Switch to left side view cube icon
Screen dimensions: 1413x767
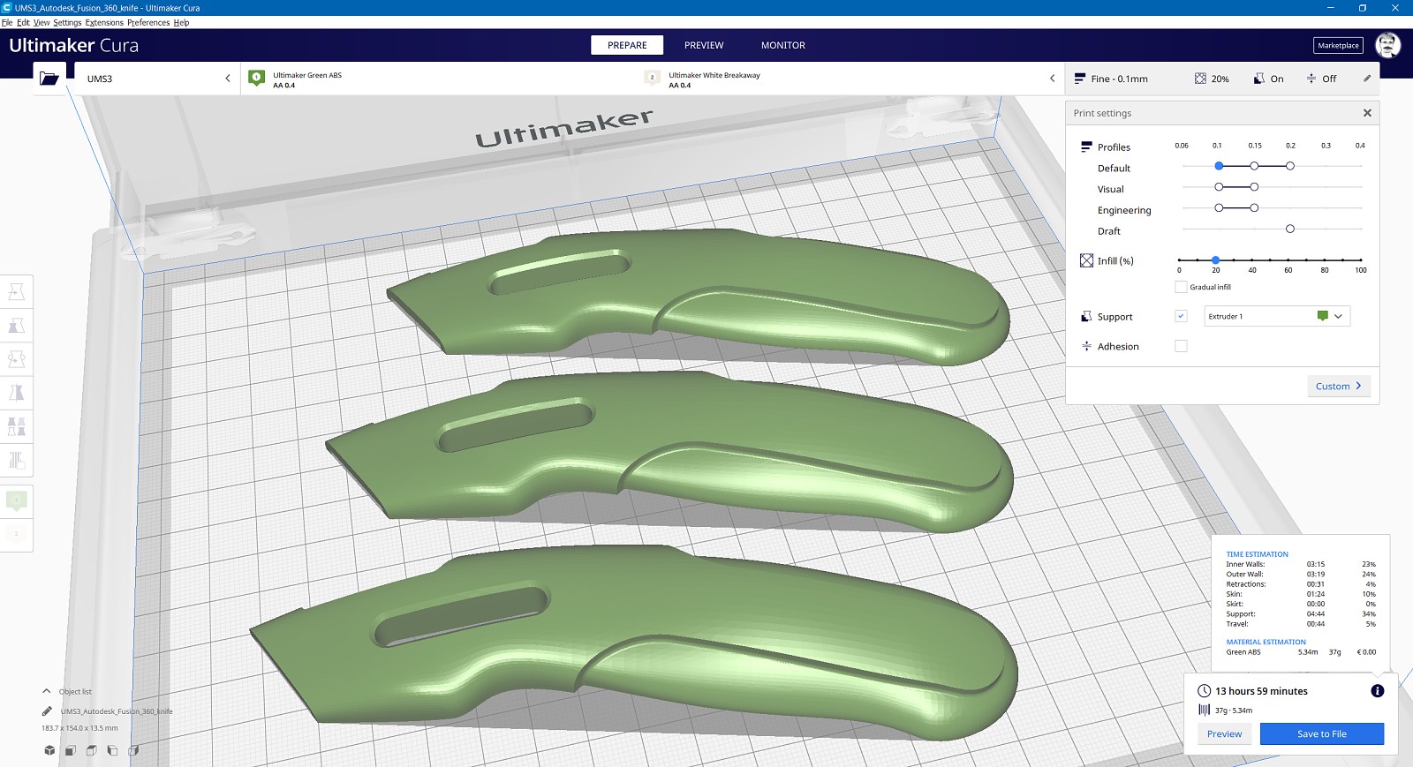click(x=113, y=750)
